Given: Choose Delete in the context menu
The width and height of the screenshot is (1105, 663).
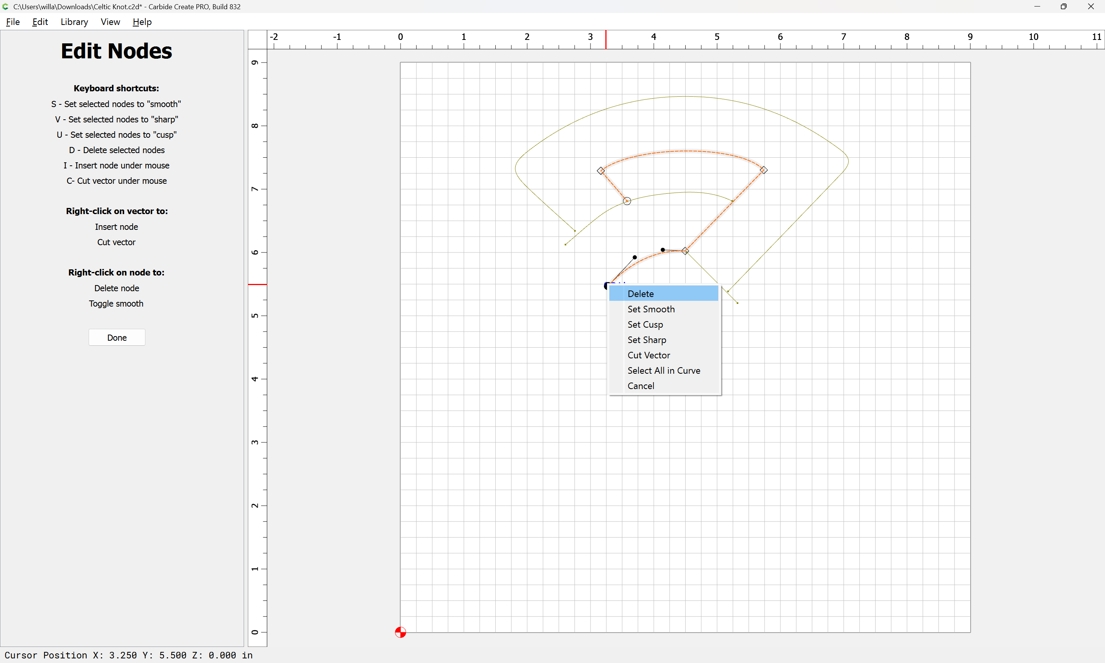Looking at the screenshot, I should click(640, 294).
